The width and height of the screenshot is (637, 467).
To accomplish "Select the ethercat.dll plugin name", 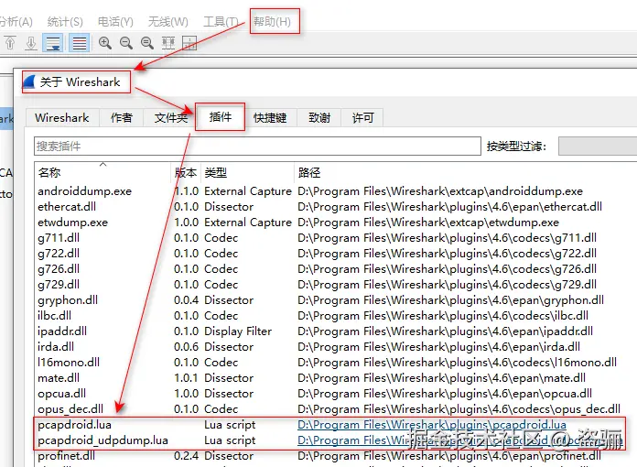I will (67, 206).
